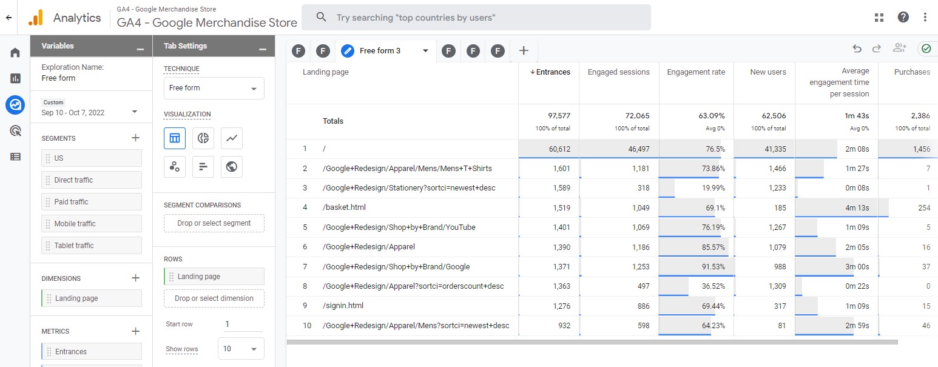
Task: Select the Mobile traffic segment
Action: pyautogui.click(x=92, y=223)
